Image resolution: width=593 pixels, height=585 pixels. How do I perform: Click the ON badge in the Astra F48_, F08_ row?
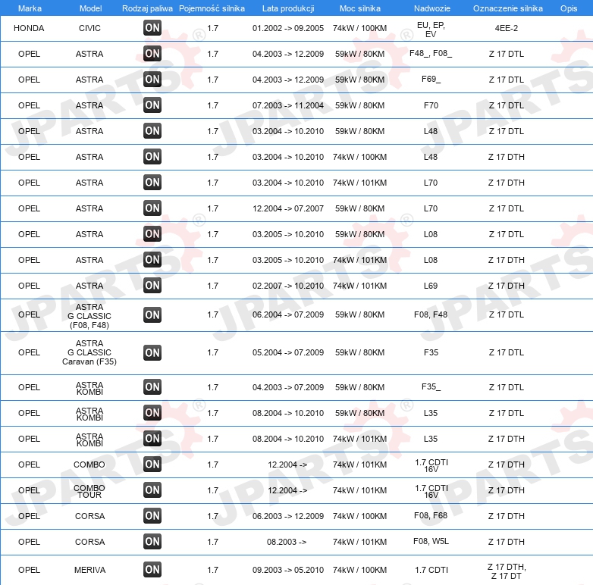[152, 54]
